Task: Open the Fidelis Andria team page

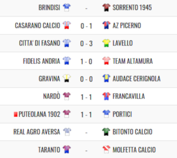Action: pos(41,61)
